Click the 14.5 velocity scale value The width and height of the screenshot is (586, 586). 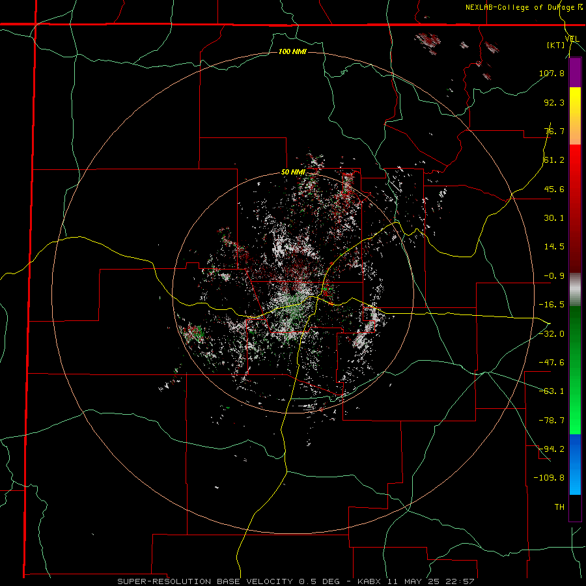[554, 247]
